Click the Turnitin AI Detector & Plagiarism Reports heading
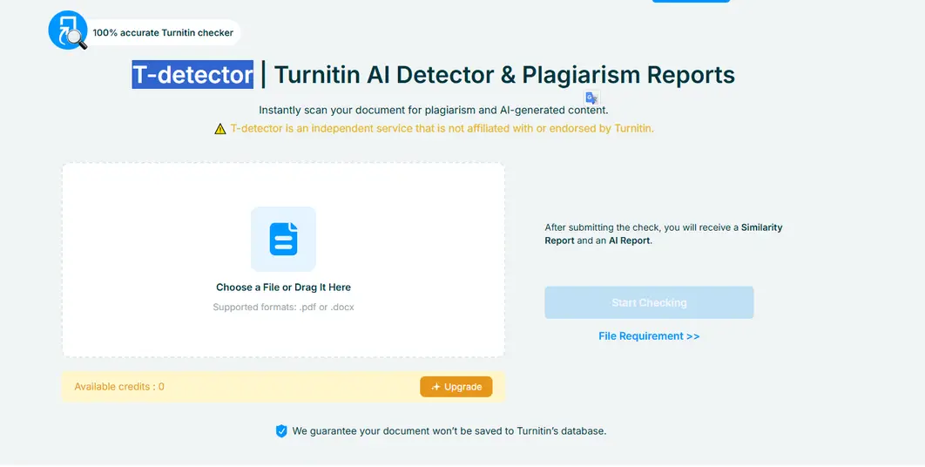This screenshot has width=925, height=467. [x=504, y=75]
